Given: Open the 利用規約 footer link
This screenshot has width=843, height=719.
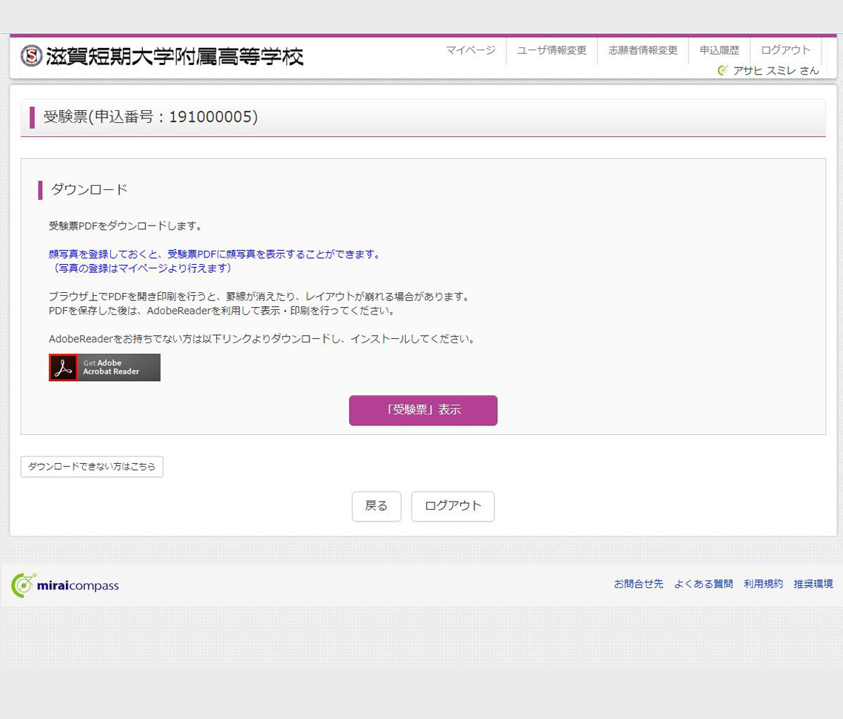Looking at the screenshot, I should point(763,584).
